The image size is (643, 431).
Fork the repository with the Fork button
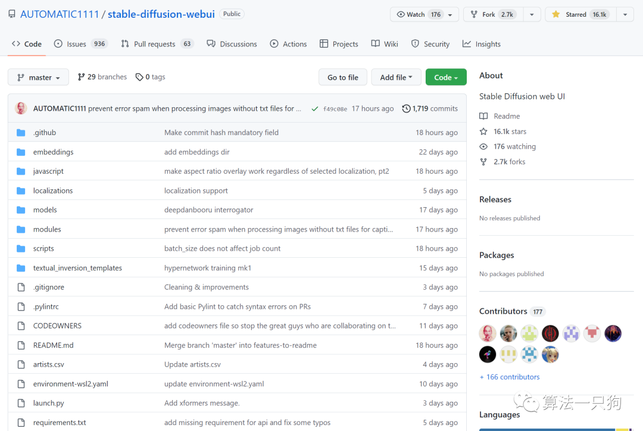coord(494,14)
